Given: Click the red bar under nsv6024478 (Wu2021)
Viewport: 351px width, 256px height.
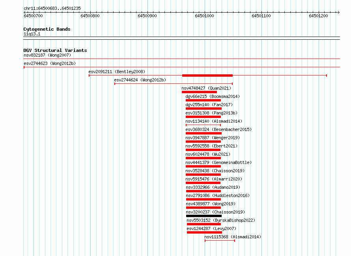Looking at the screenshot, I should (x=203, y=158).
